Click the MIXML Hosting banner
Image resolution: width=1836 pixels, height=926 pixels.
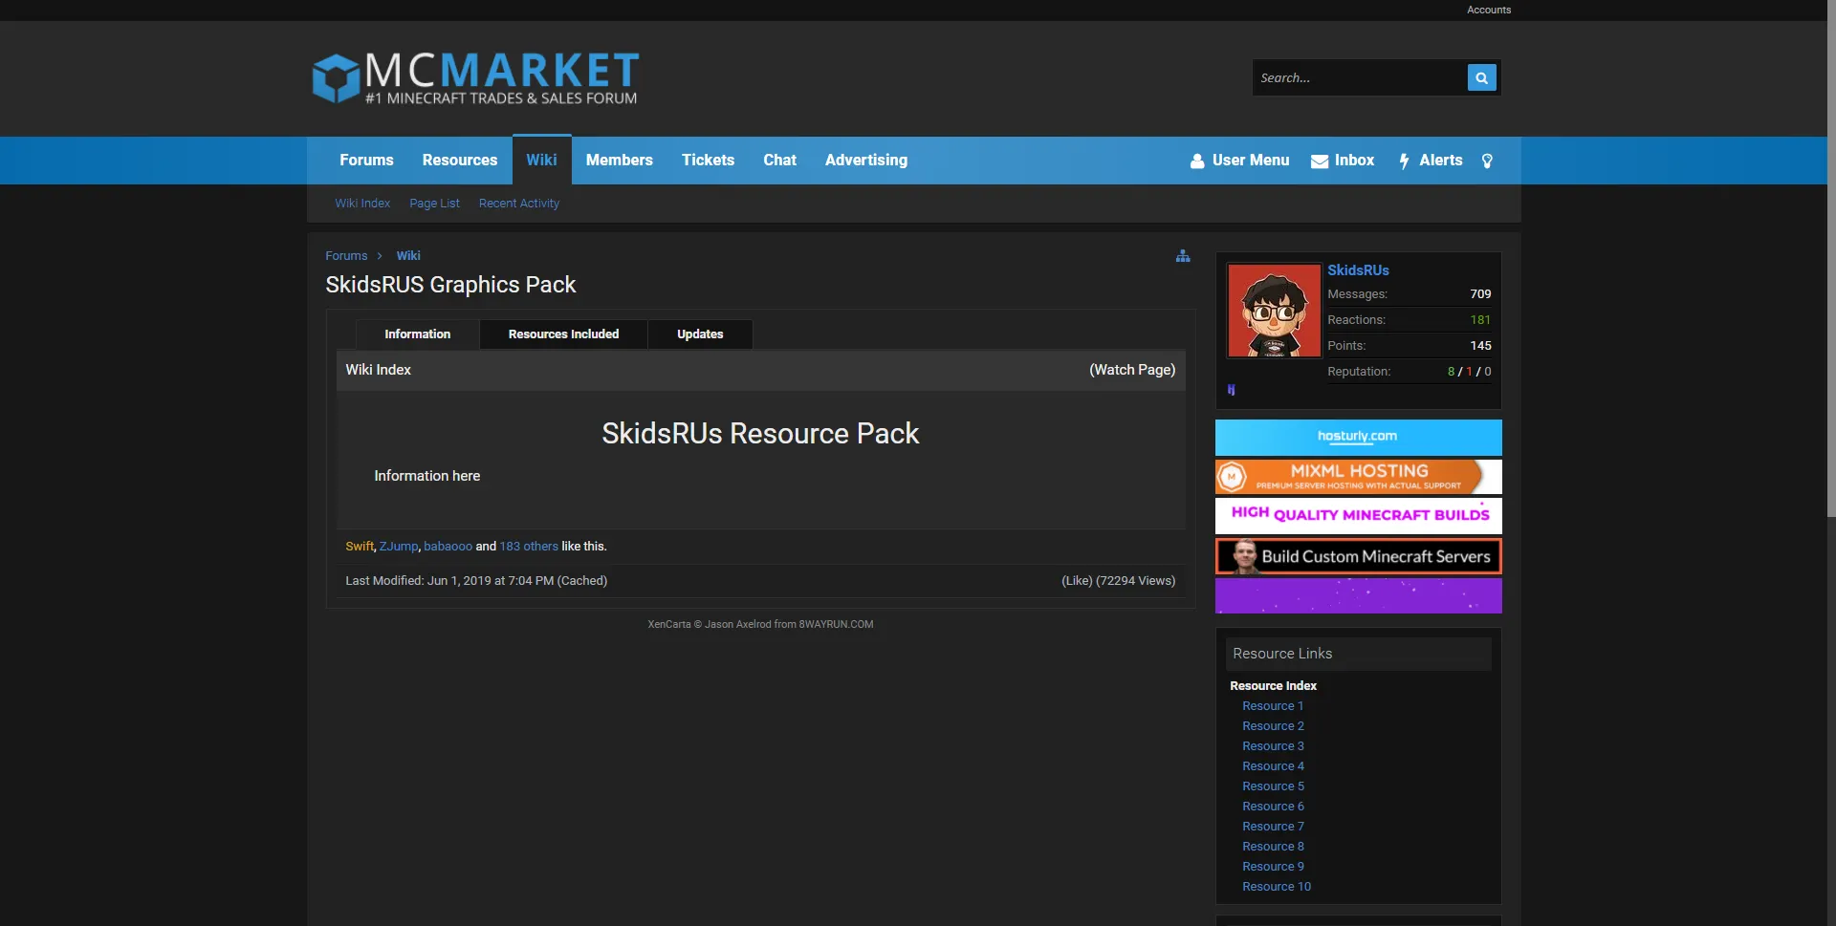coord(1358,477)
